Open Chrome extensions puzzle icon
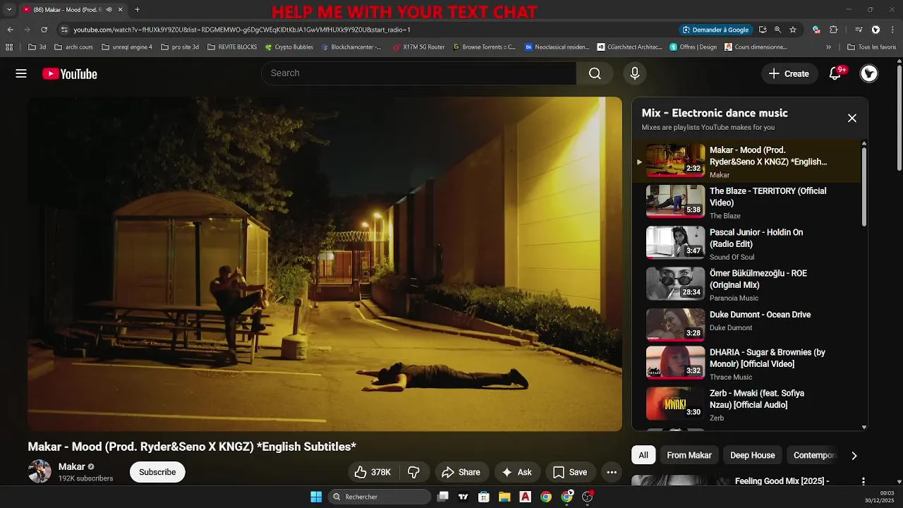 (x=833, y=30)
